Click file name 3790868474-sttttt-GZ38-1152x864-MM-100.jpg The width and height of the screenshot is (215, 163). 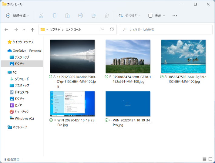coord(132,79)
